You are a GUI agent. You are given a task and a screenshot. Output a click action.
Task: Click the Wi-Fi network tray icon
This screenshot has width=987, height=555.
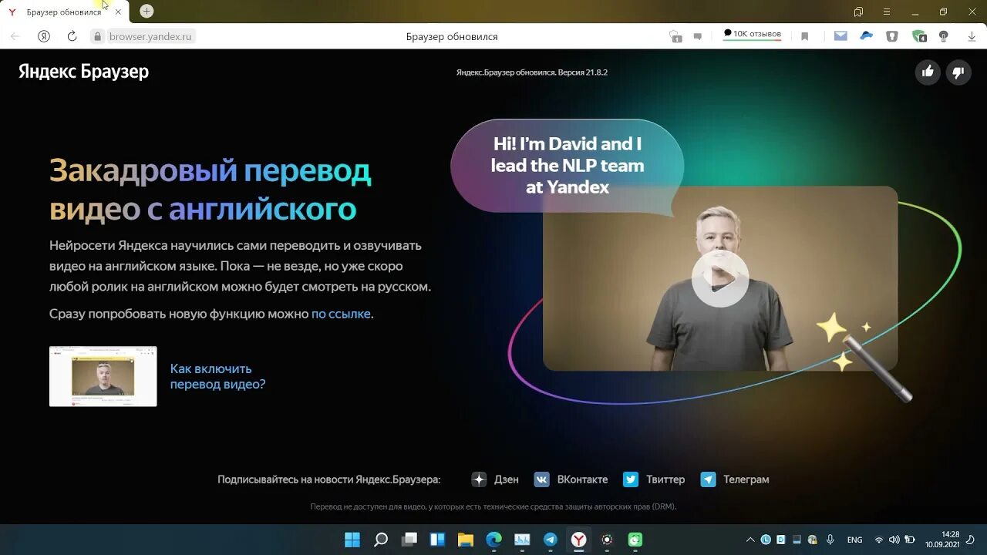878,540
